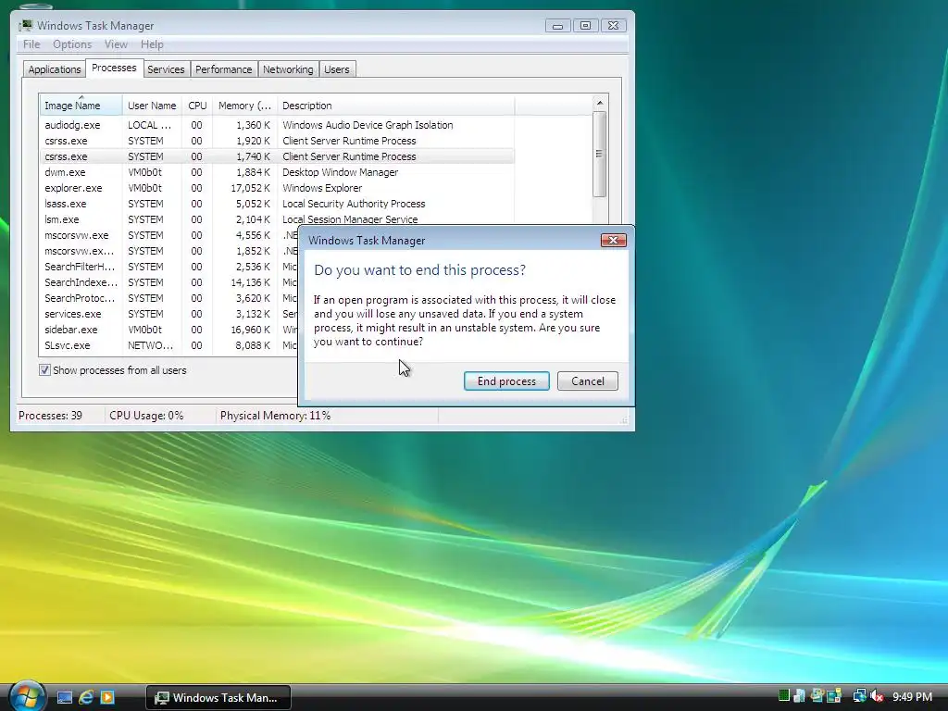Select the csrss.exe row using 1,740 K
This screenshot has height=711, width=948.
coord(277,156)
